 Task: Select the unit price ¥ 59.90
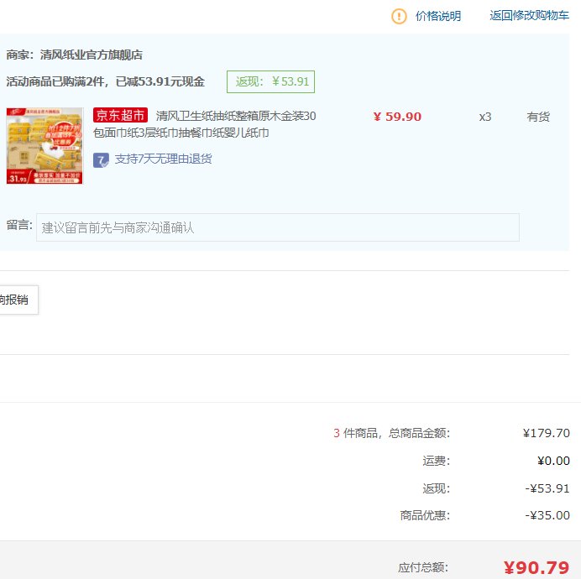point(397,117)
